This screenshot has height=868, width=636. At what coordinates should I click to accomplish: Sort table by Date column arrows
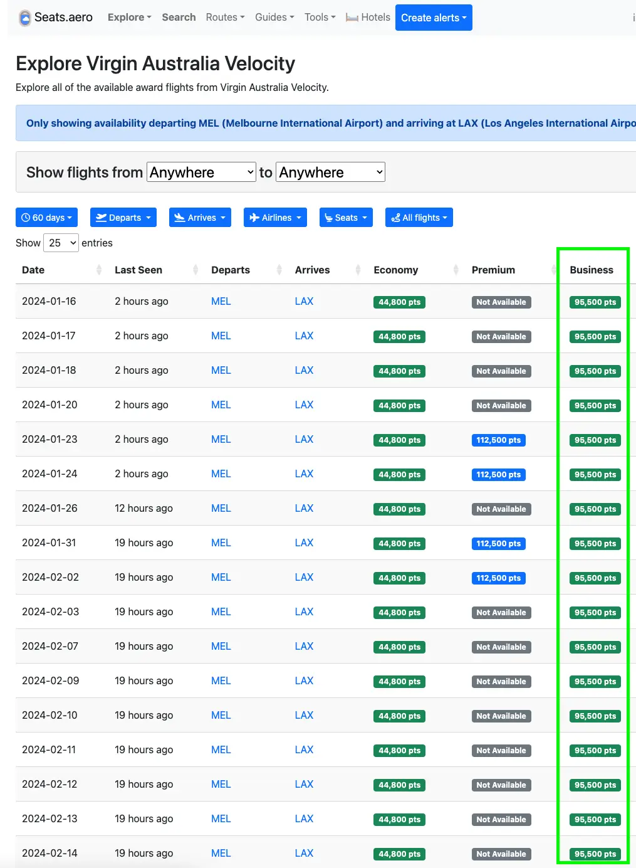[99, 270]
